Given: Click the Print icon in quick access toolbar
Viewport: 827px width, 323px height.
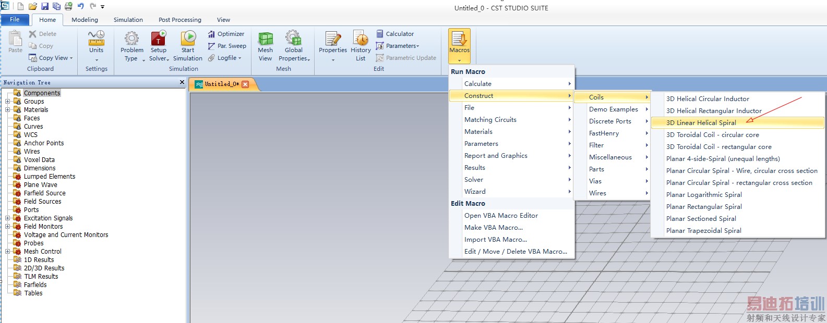Looking at the screenshot, I should pos(68,6).
